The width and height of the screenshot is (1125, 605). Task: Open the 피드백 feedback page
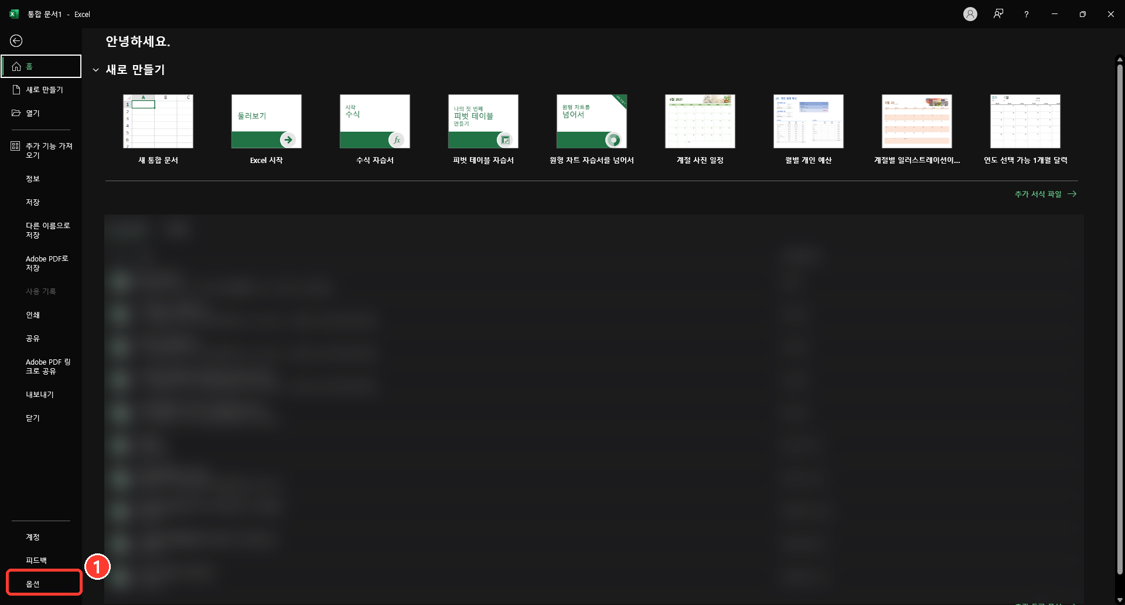41,560
